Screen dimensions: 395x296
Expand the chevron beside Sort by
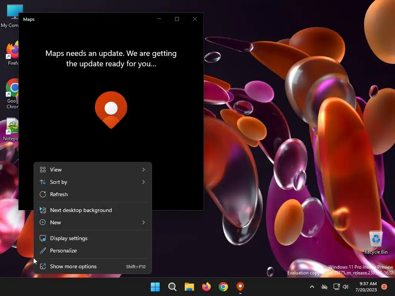143,182
